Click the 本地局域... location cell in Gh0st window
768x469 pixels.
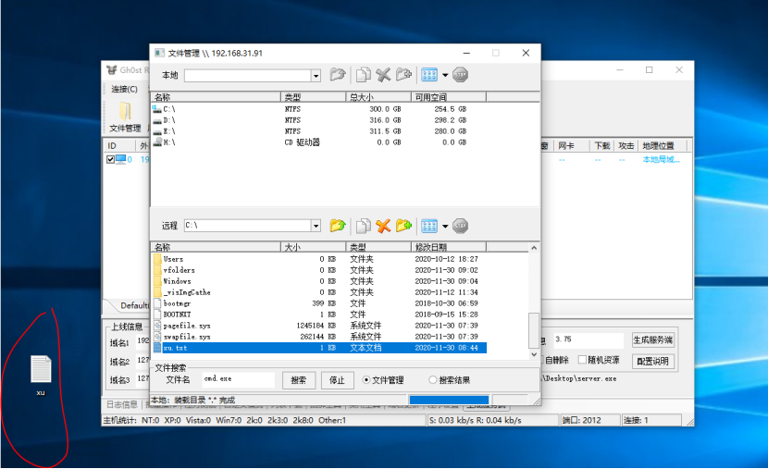(661, 160)
